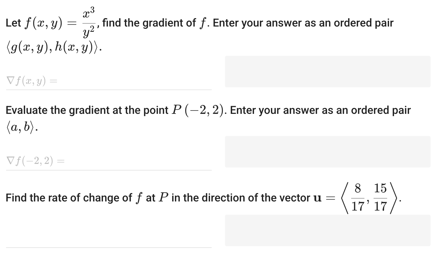This screenshot has height=257, width=435.
Task: Select the ∇f(-2,2)= label text
Action: [35, 161]
